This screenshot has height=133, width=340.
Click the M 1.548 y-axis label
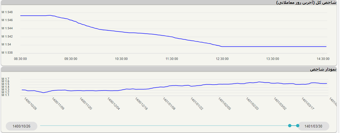click(x=7, y=12)
